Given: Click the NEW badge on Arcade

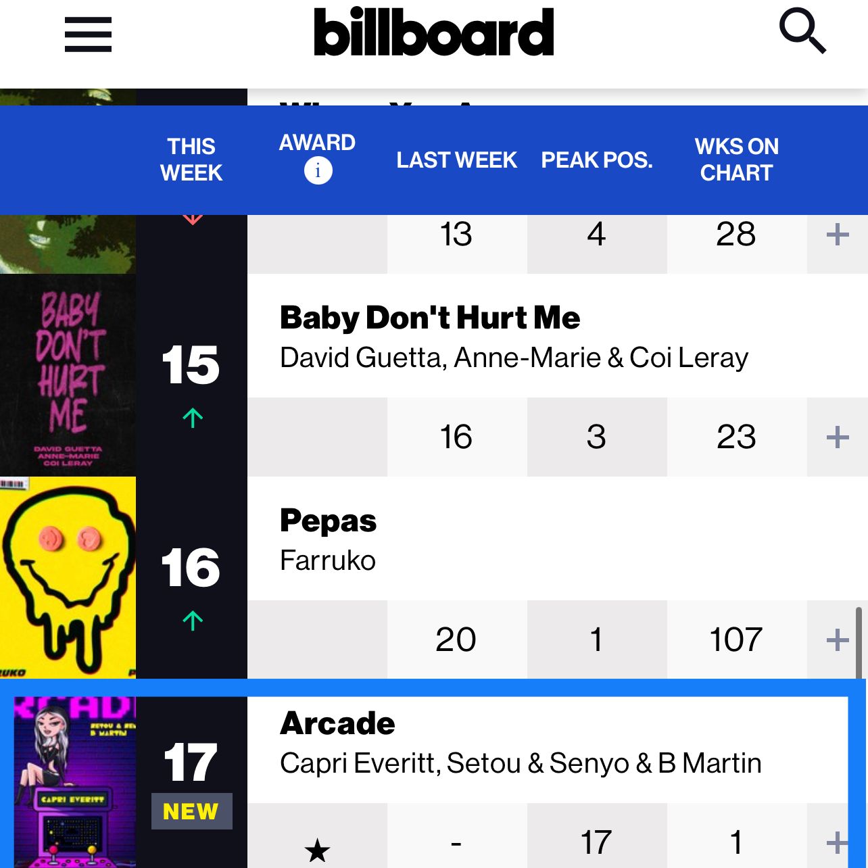Looking at the screenshot, I should 191,811.
